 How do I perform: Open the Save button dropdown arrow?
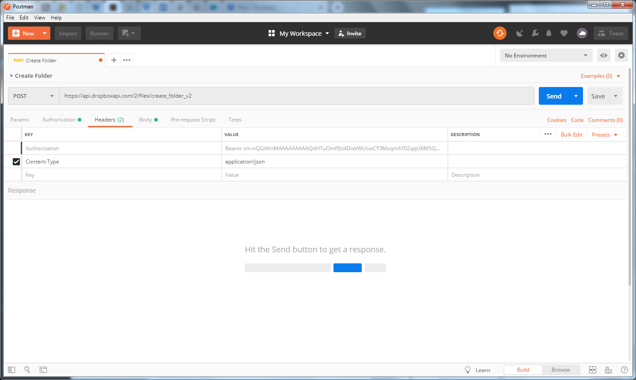616,96
